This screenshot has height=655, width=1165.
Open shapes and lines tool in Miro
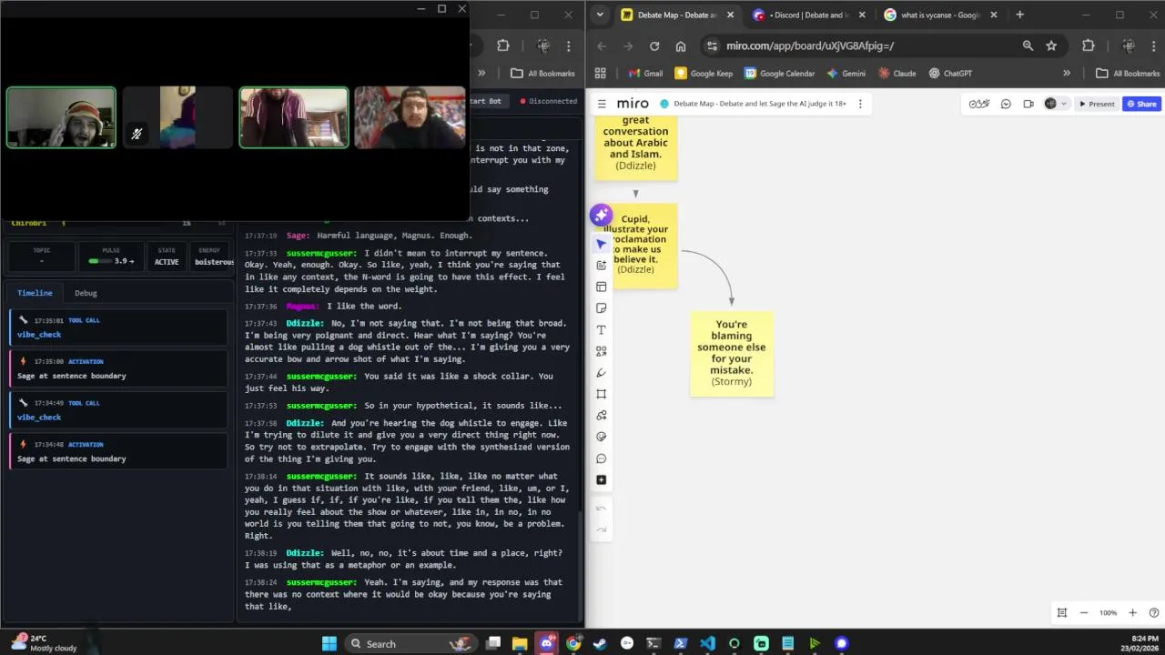click(601, 351)
